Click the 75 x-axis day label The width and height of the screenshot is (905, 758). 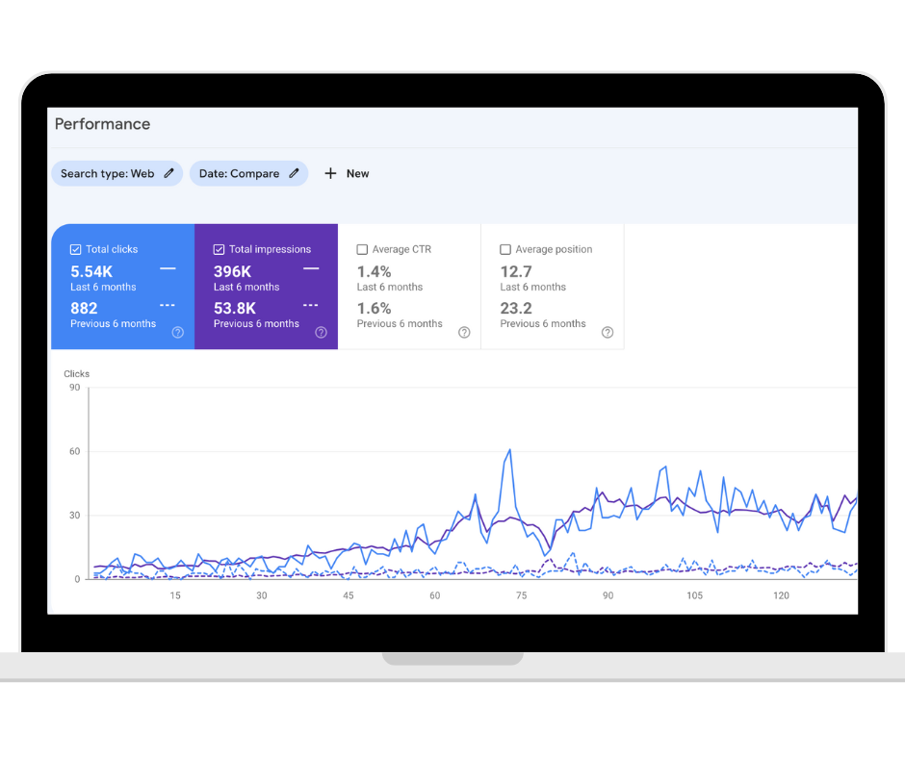click(x=521, y=595)
